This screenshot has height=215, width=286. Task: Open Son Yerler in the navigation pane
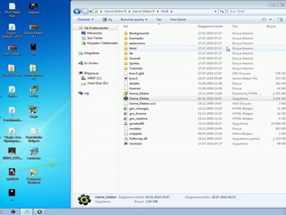(x=95, y=38)
